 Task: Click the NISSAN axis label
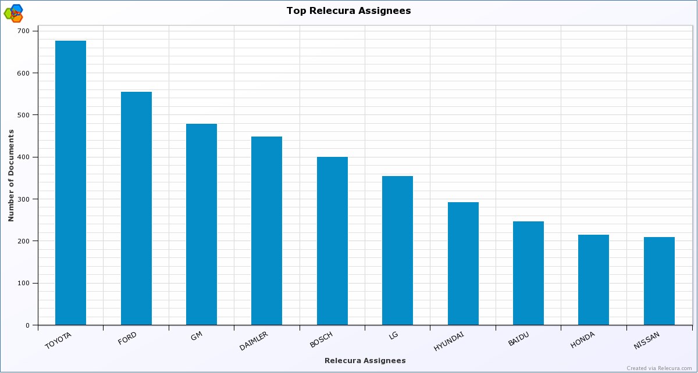[647, 340]
